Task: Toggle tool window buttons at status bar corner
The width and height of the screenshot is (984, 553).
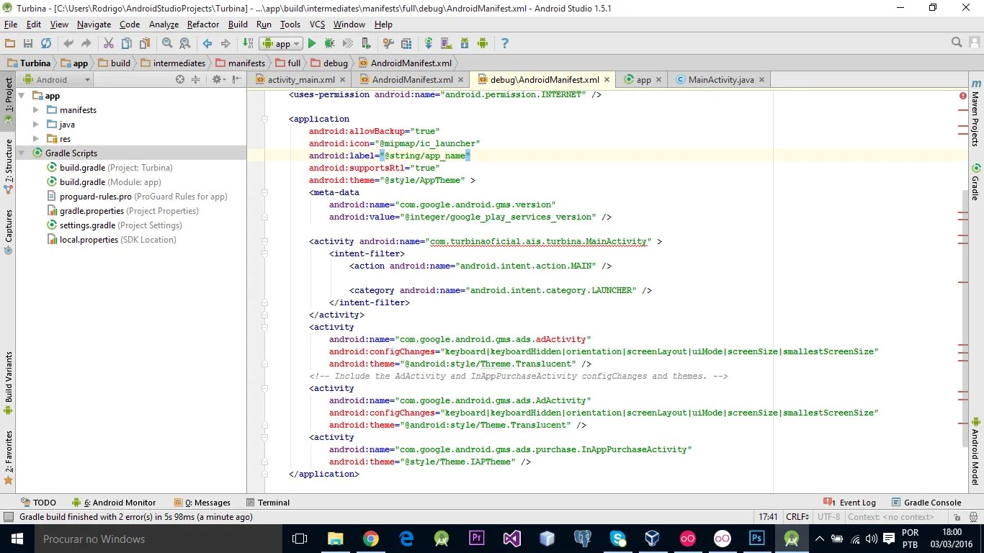Action: [x=8, y=517]
